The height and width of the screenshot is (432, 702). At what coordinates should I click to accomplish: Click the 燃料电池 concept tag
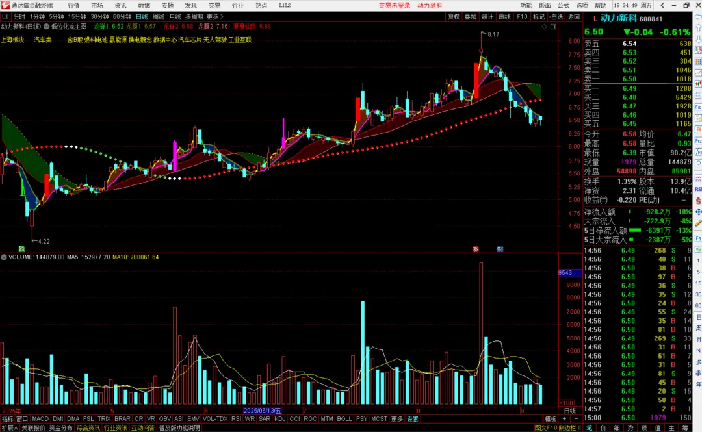(96, 40)
